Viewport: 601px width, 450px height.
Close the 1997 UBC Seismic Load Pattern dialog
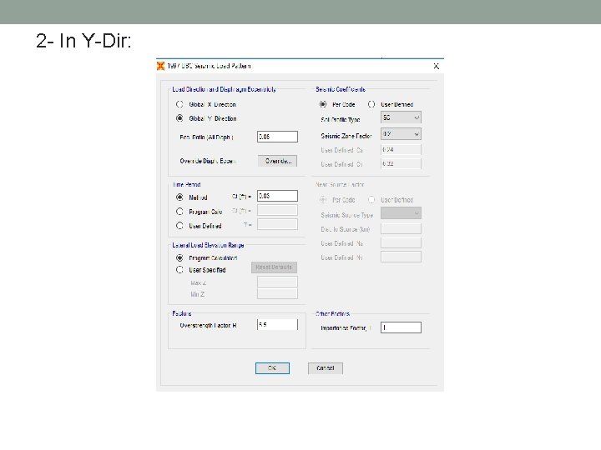coord(437,66)
